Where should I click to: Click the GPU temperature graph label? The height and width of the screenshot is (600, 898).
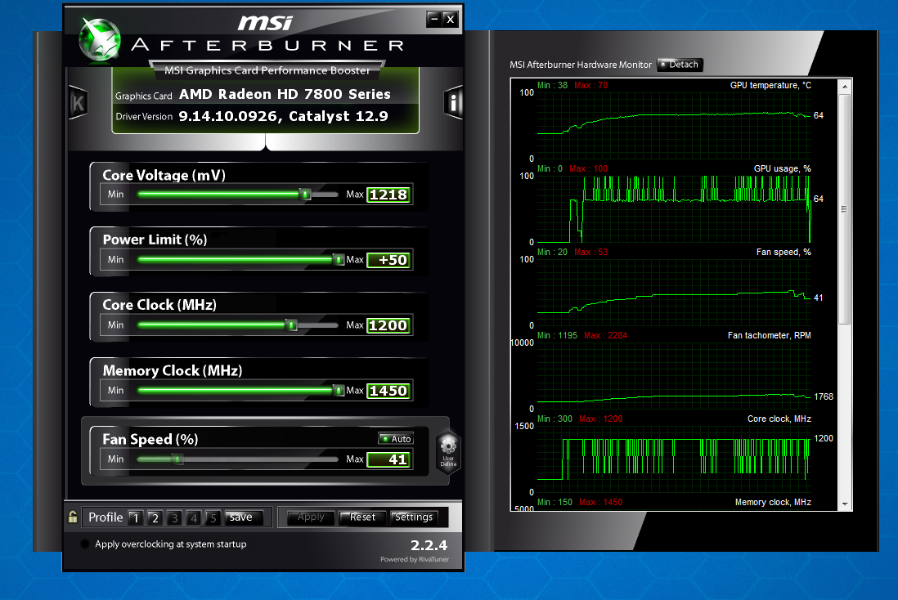[x=770, y=85]
